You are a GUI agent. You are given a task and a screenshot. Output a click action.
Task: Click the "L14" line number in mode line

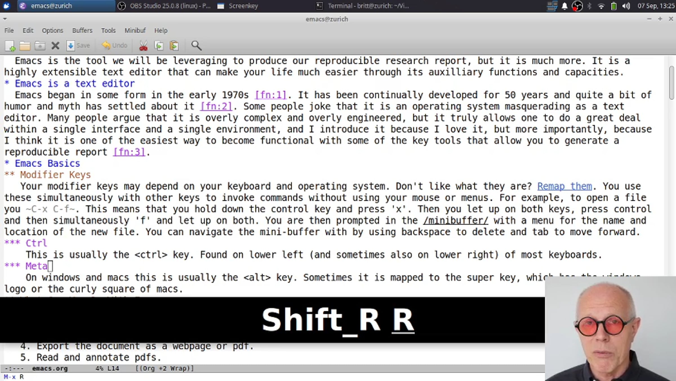113,368
